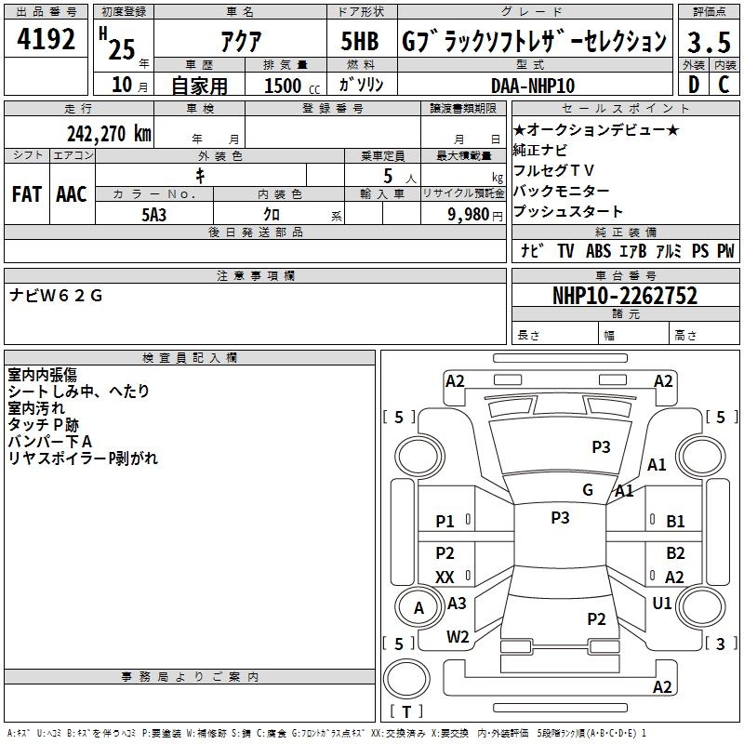Click the color number 5A3 field
This screenshot has height=744, width=744.
click(x=153, y=214)
